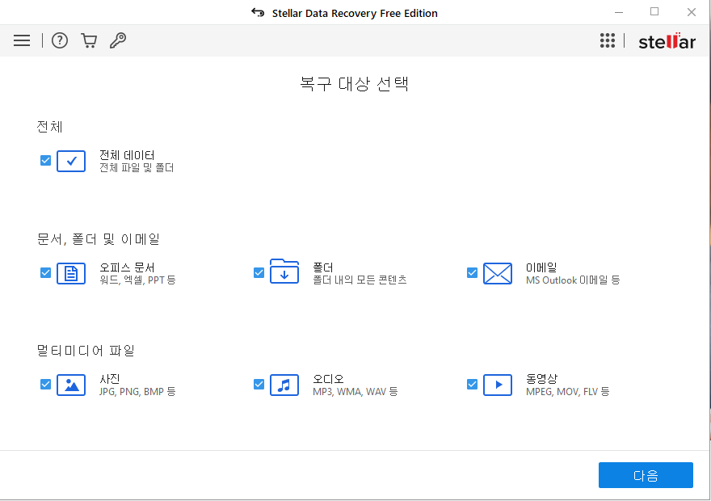Click the 'MPEG, MOV, FLV 등' description
The width and height of the screenshot is (711, 501).
pyautogui.click(x=567, y=391)
